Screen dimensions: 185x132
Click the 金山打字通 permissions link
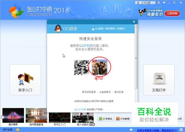(x=80, y=110)
